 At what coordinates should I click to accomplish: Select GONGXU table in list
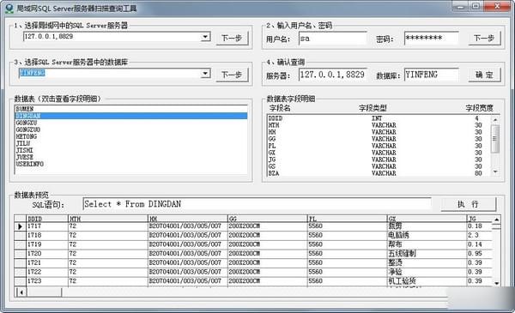(x=131, y=123)
